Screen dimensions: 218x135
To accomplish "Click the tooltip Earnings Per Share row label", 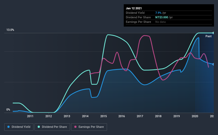I will tap(138, 22).
